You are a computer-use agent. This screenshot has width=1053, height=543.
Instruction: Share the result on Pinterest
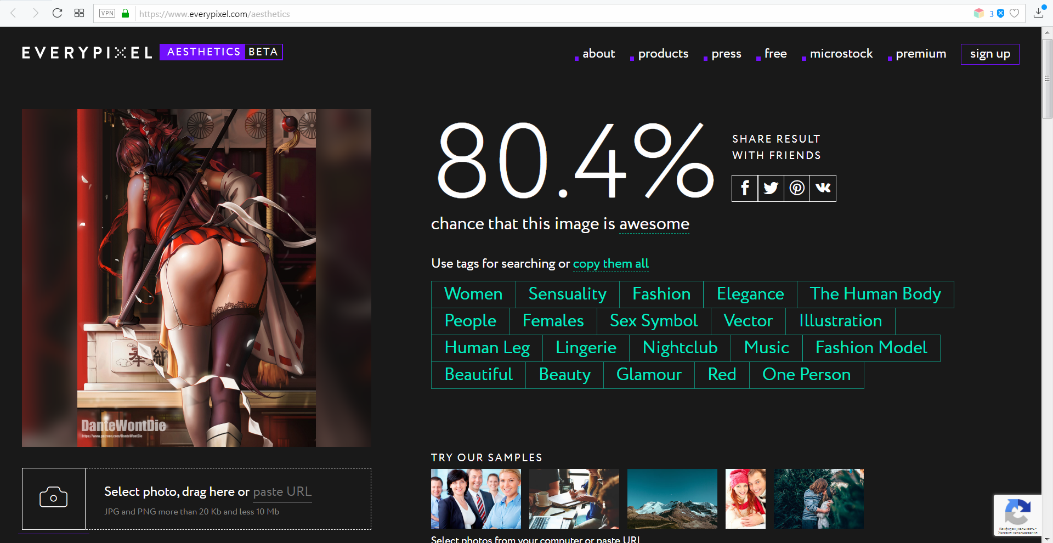click(x=797, y=188)
